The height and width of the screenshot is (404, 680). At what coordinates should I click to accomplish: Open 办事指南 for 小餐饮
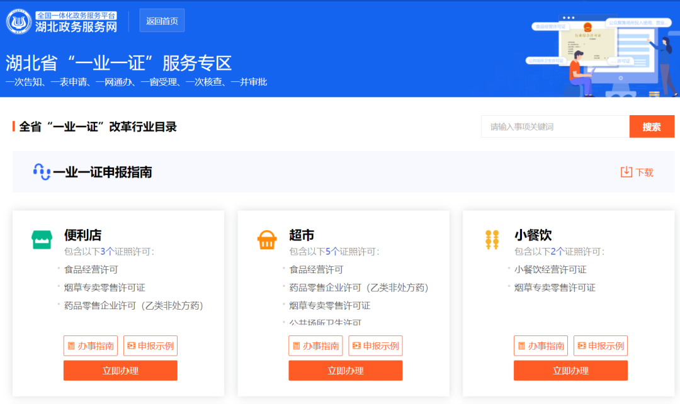tap(541, 346)
